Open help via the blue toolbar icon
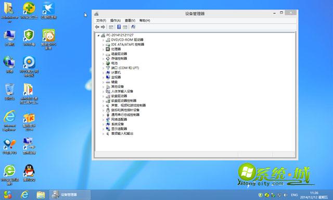Viewport: 333px width, 200px height. pos(119,27)
